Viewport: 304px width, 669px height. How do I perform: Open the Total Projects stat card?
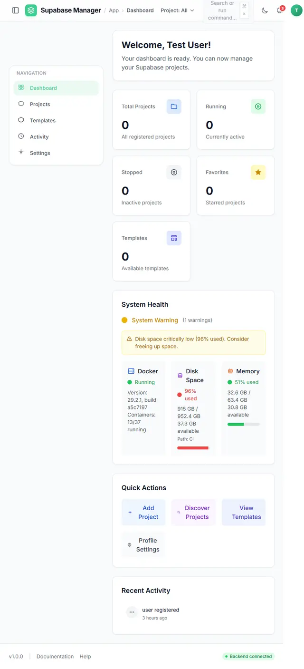[152, 120]
